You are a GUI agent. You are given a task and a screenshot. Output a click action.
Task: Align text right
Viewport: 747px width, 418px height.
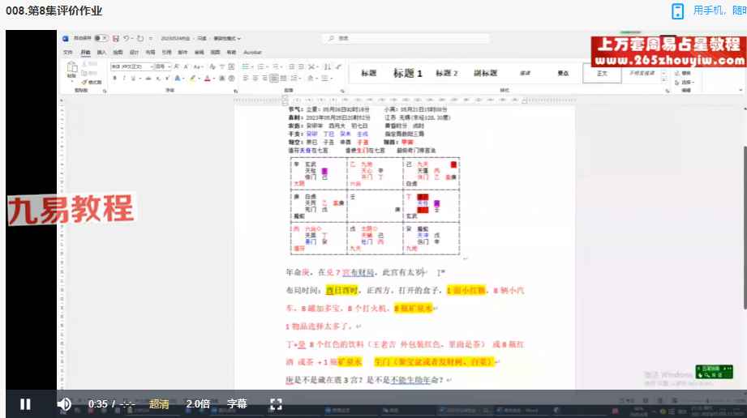point(264,78)
